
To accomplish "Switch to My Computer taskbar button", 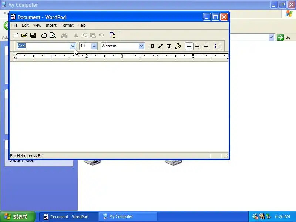I will [128, 217].
